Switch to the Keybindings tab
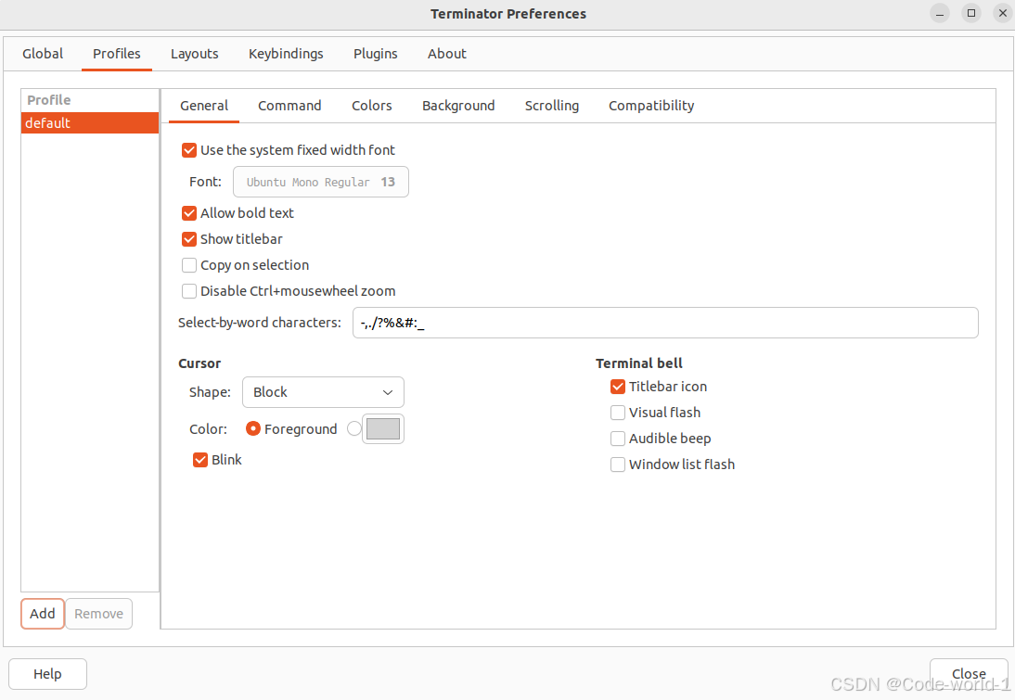Viewport: 1015px width, 700px height. pos(286,54)
